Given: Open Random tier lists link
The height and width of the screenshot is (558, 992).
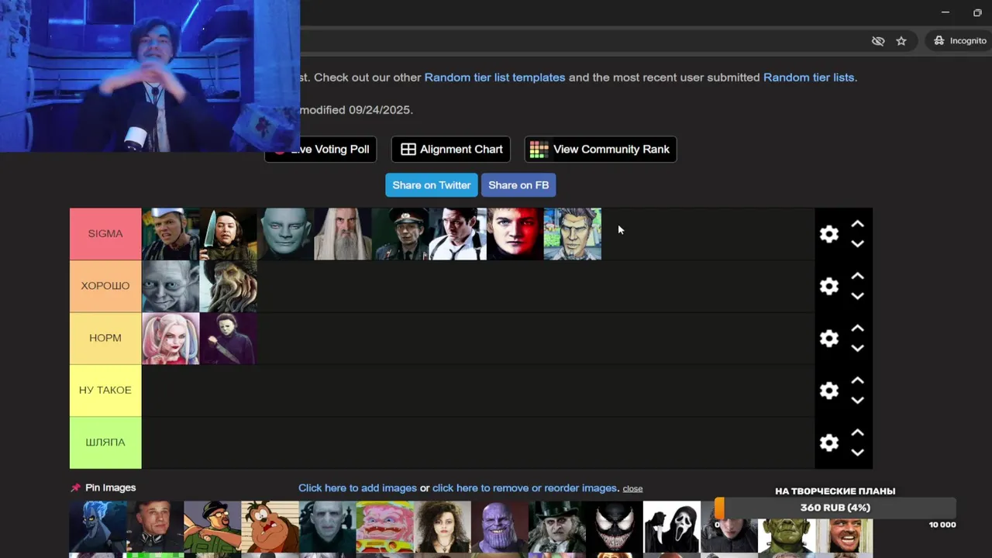Looking at the screenshot, I should 808,77.
